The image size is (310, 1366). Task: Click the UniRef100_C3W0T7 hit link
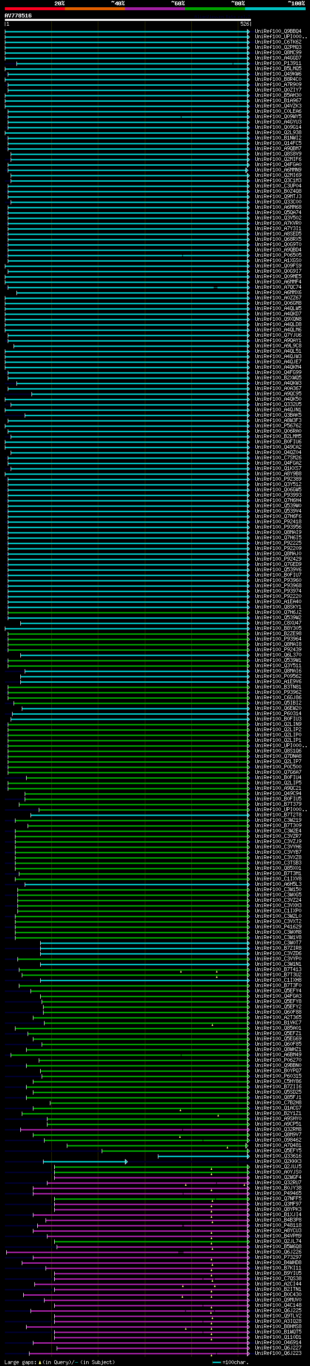coord(278,943)
